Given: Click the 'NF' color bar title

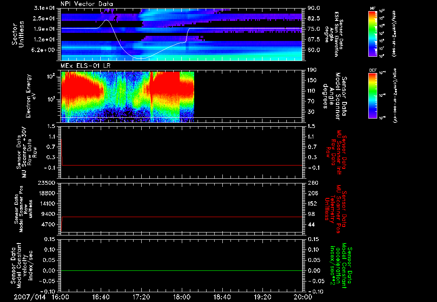Looking at the screenshot, I should (373, 9).
